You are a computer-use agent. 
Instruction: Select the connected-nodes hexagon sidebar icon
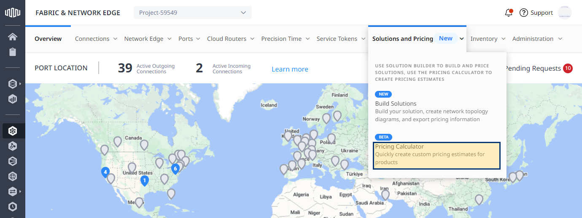click(x=13, y=146)
